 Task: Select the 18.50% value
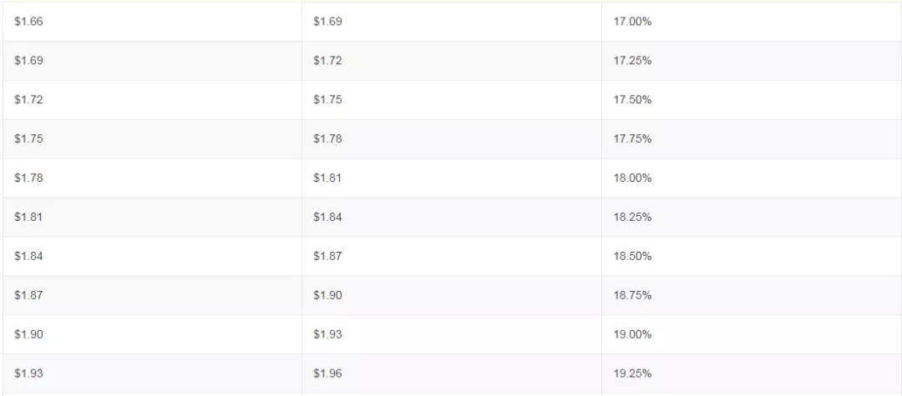tap(632, 257)
